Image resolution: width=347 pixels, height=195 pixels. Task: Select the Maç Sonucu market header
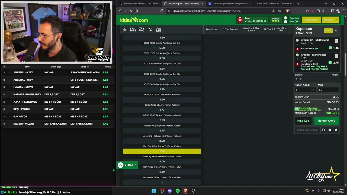coord(213,29)
